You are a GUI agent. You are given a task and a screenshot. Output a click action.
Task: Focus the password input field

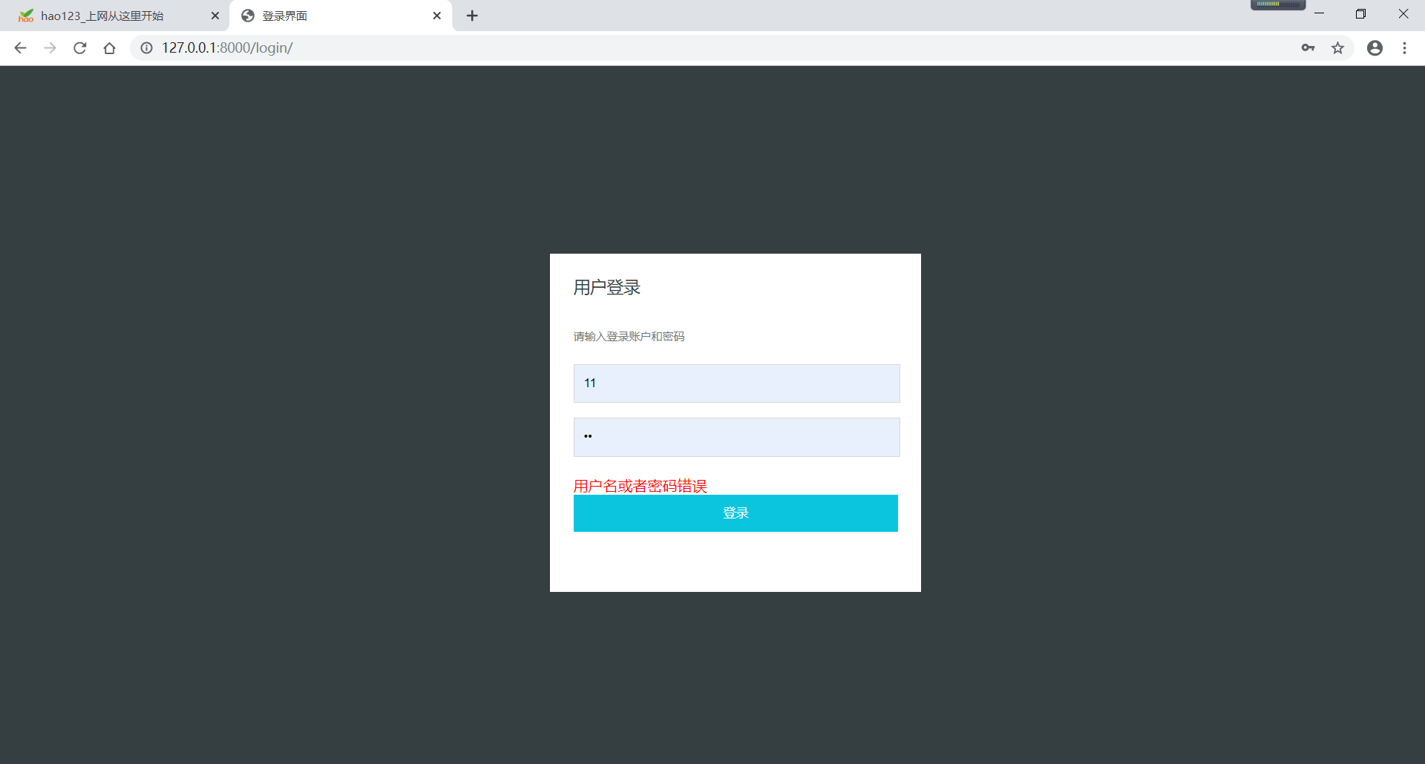(736, 437)
